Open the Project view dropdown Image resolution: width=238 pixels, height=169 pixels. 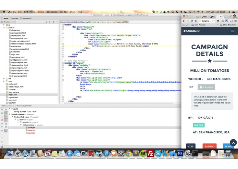coord(8,22)
